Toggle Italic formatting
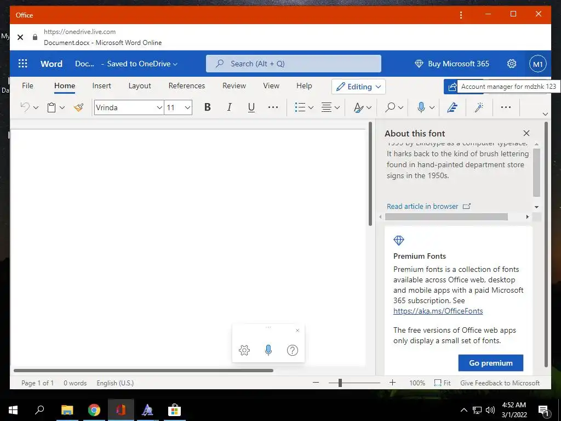 [230, 107]
